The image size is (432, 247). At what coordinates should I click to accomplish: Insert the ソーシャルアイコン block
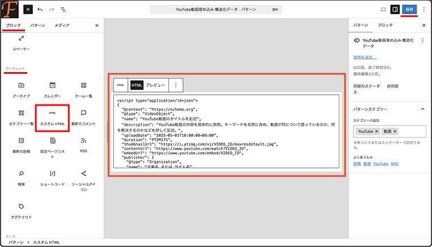tap(84, 181)
